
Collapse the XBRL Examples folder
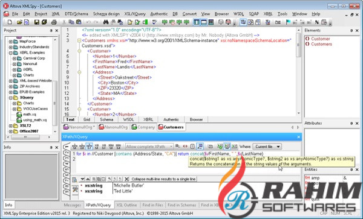click(10, 53)
